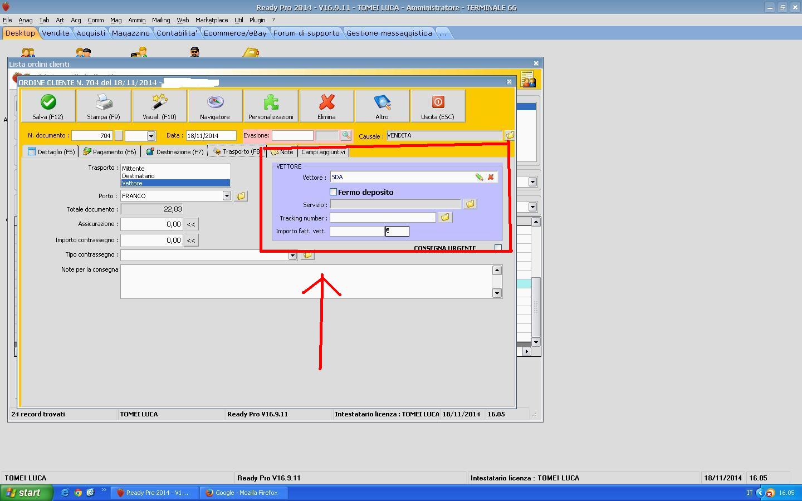
Task: Select Destinatario in the Trasporto list
Action: click(138, 176)
